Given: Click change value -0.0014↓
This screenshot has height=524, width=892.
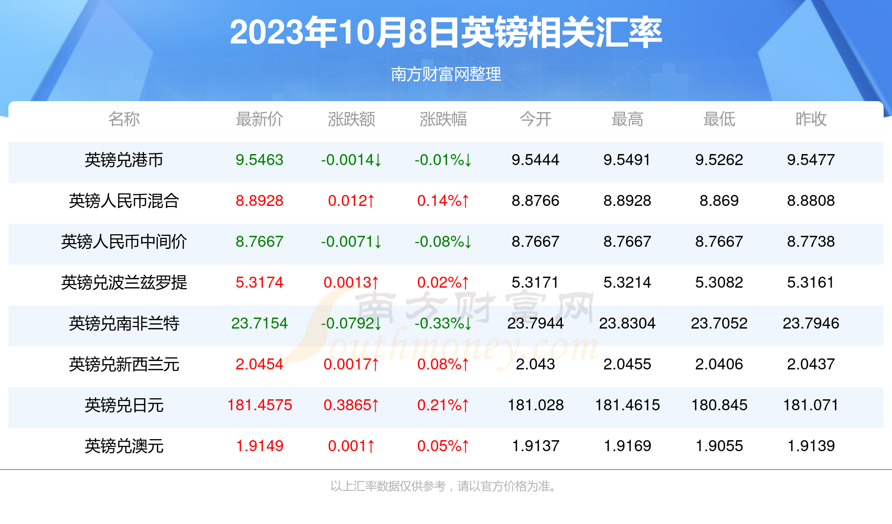Looking at the screenshot, I should pos(352,160).
